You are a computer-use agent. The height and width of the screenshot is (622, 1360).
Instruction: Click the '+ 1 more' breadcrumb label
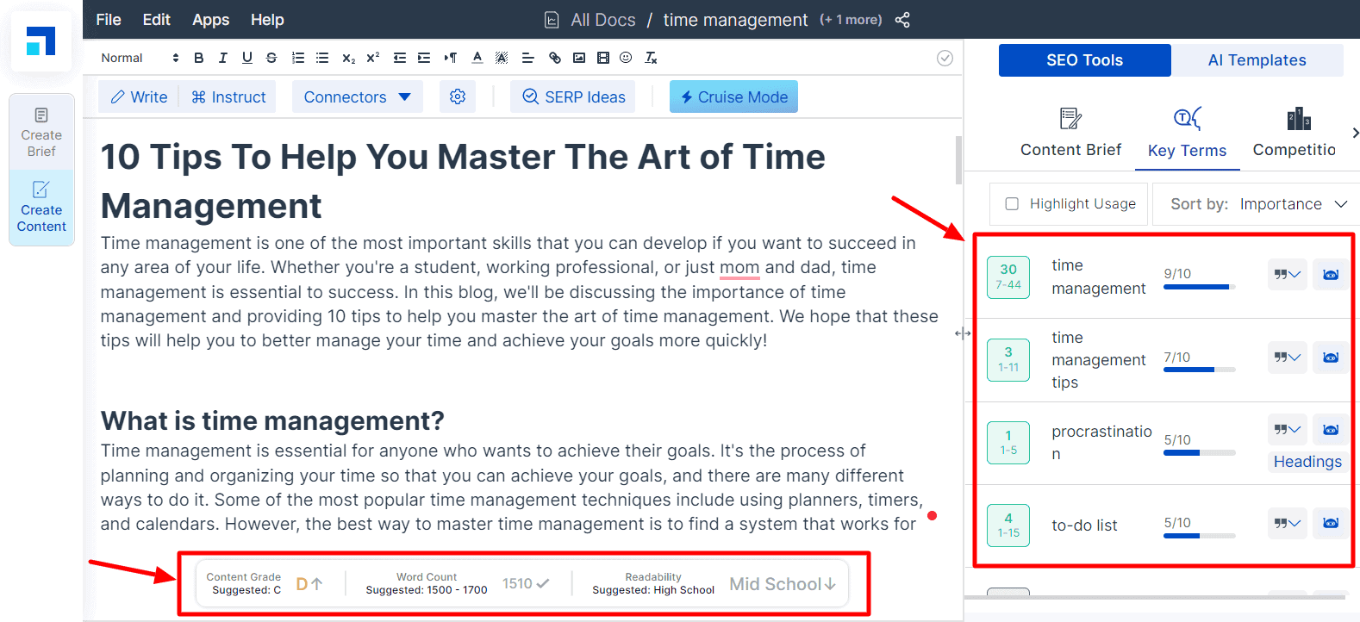coord(851,20)
